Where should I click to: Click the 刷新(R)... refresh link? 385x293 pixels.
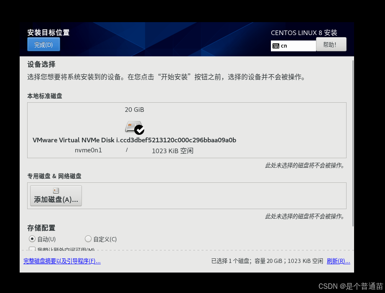pyautogui.click(x=338, y=261)
